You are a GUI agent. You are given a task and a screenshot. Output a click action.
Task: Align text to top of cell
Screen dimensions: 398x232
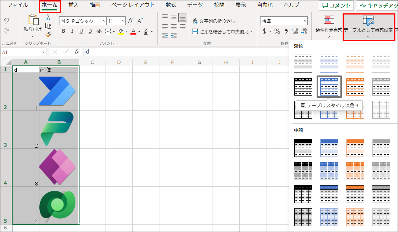click(165, 17)
